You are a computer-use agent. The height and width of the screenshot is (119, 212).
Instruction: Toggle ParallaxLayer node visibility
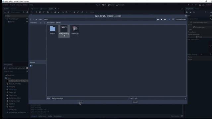tap(27, 19)
